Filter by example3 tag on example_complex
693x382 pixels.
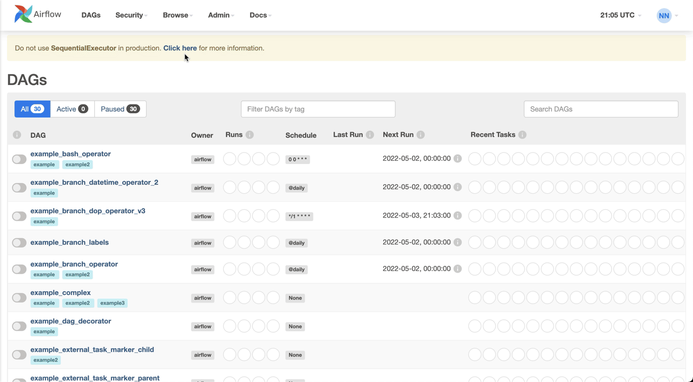[x=112, y=303]
